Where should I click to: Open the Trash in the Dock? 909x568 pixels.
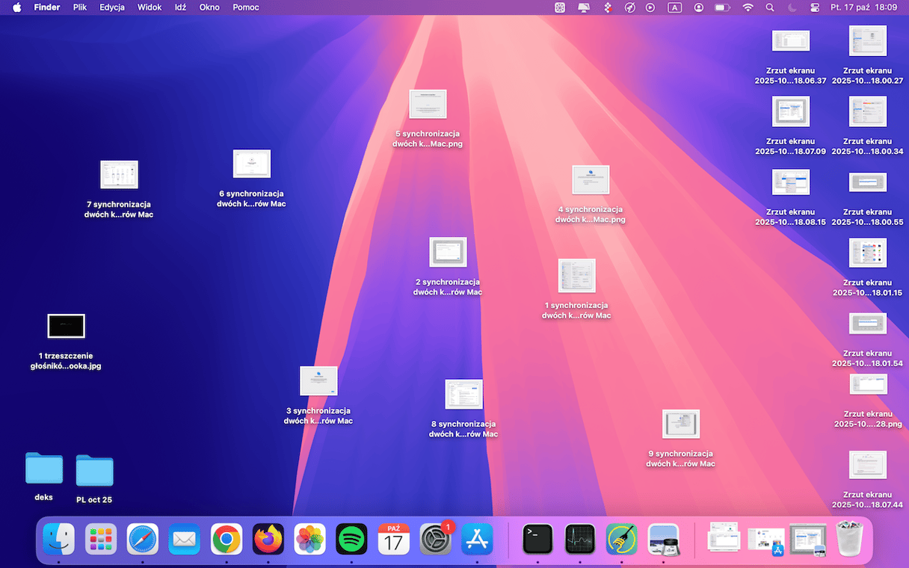tap(848, 539)
